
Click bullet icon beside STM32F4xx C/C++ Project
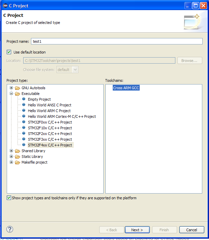click(24, 145)
